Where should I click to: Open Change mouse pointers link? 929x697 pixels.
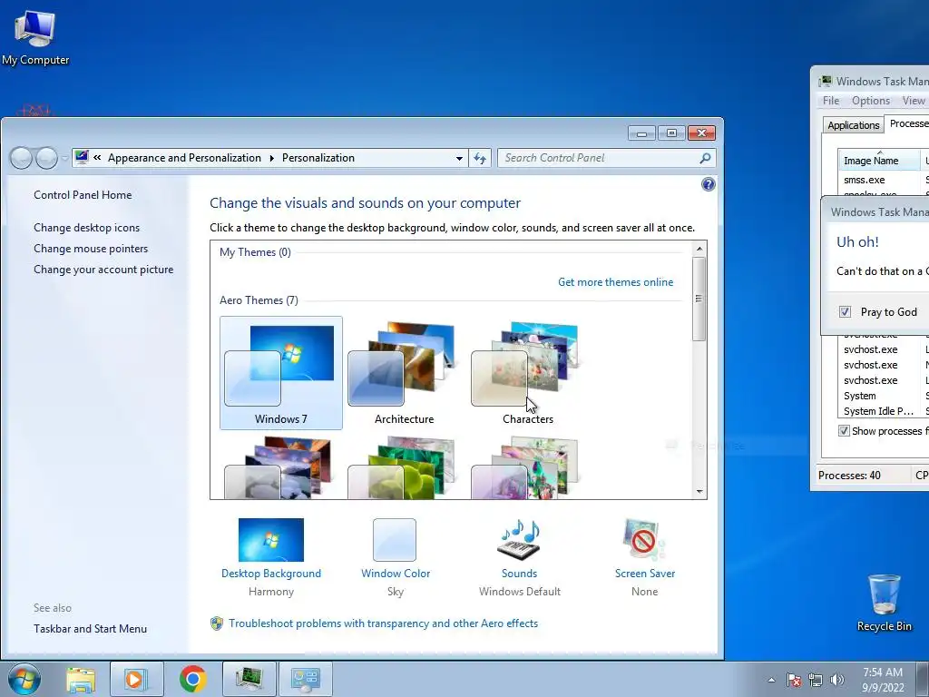91,249
